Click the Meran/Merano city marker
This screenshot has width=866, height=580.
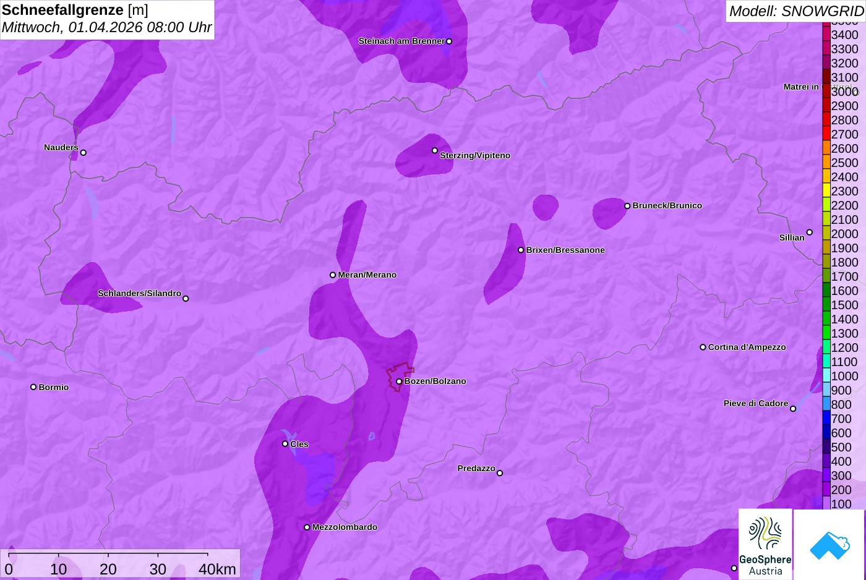tap(333, 275)
